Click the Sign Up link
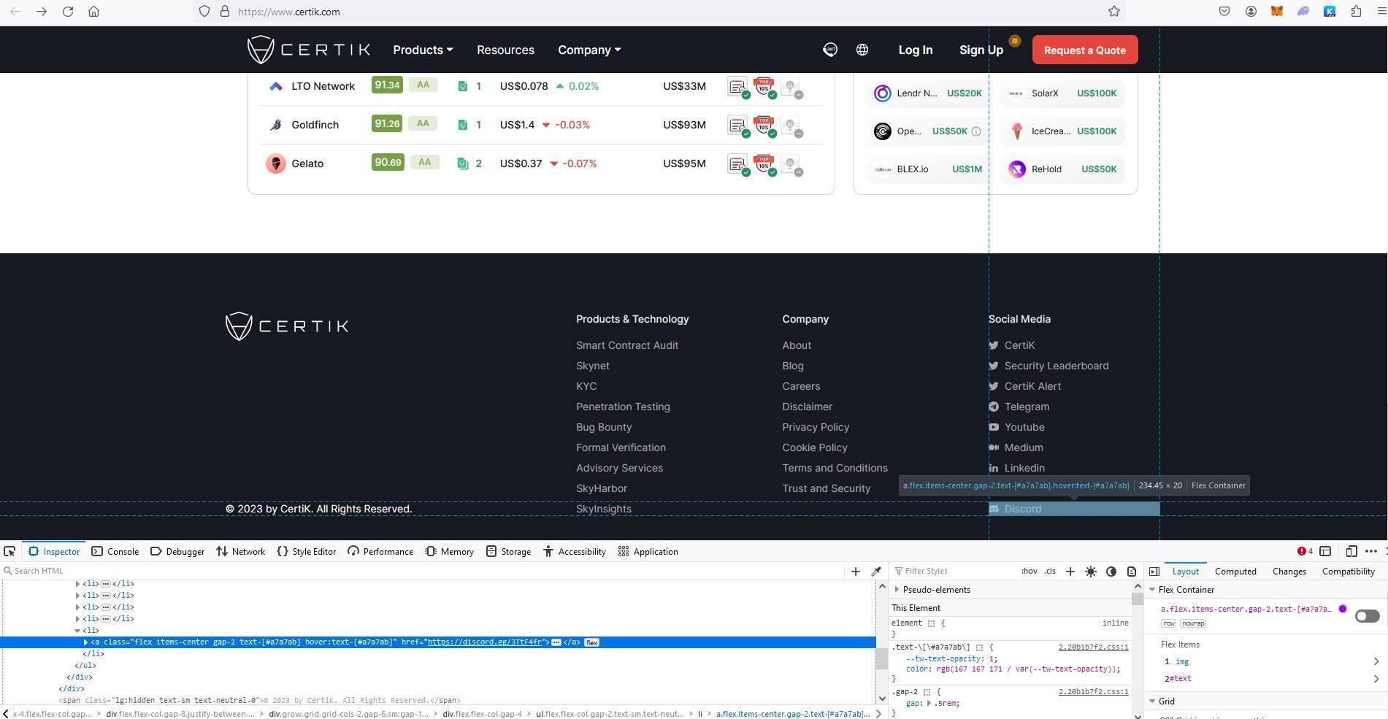The height and width of the screenshot is (719, 1388). [981, 50]
